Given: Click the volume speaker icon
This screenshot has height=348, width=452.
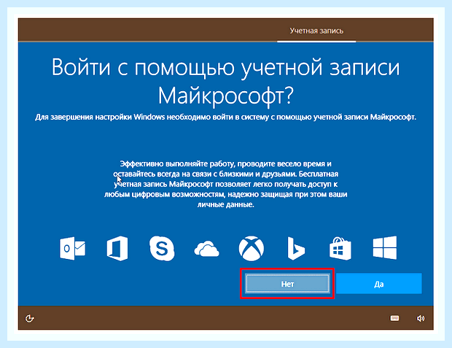Looking at the screenshot, I should (x=421, y=318).
